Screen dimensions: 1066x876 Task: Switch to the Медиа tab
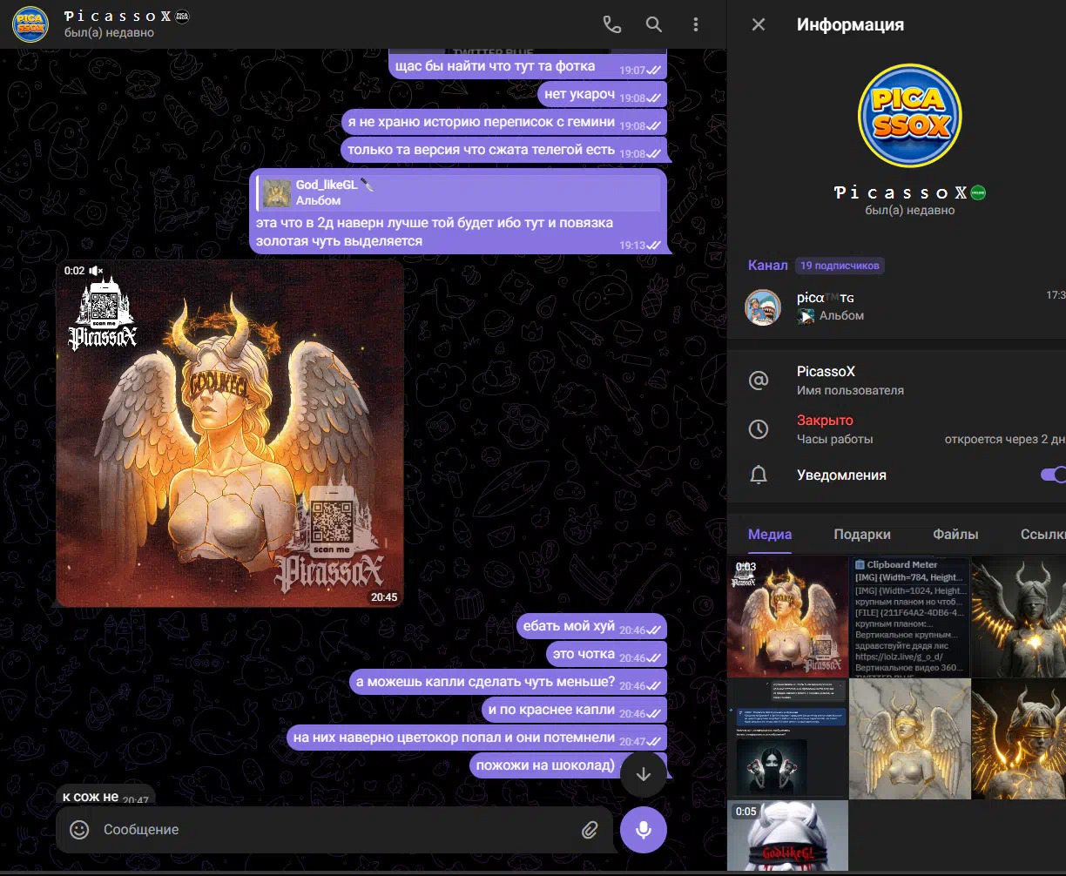(770, 535)
